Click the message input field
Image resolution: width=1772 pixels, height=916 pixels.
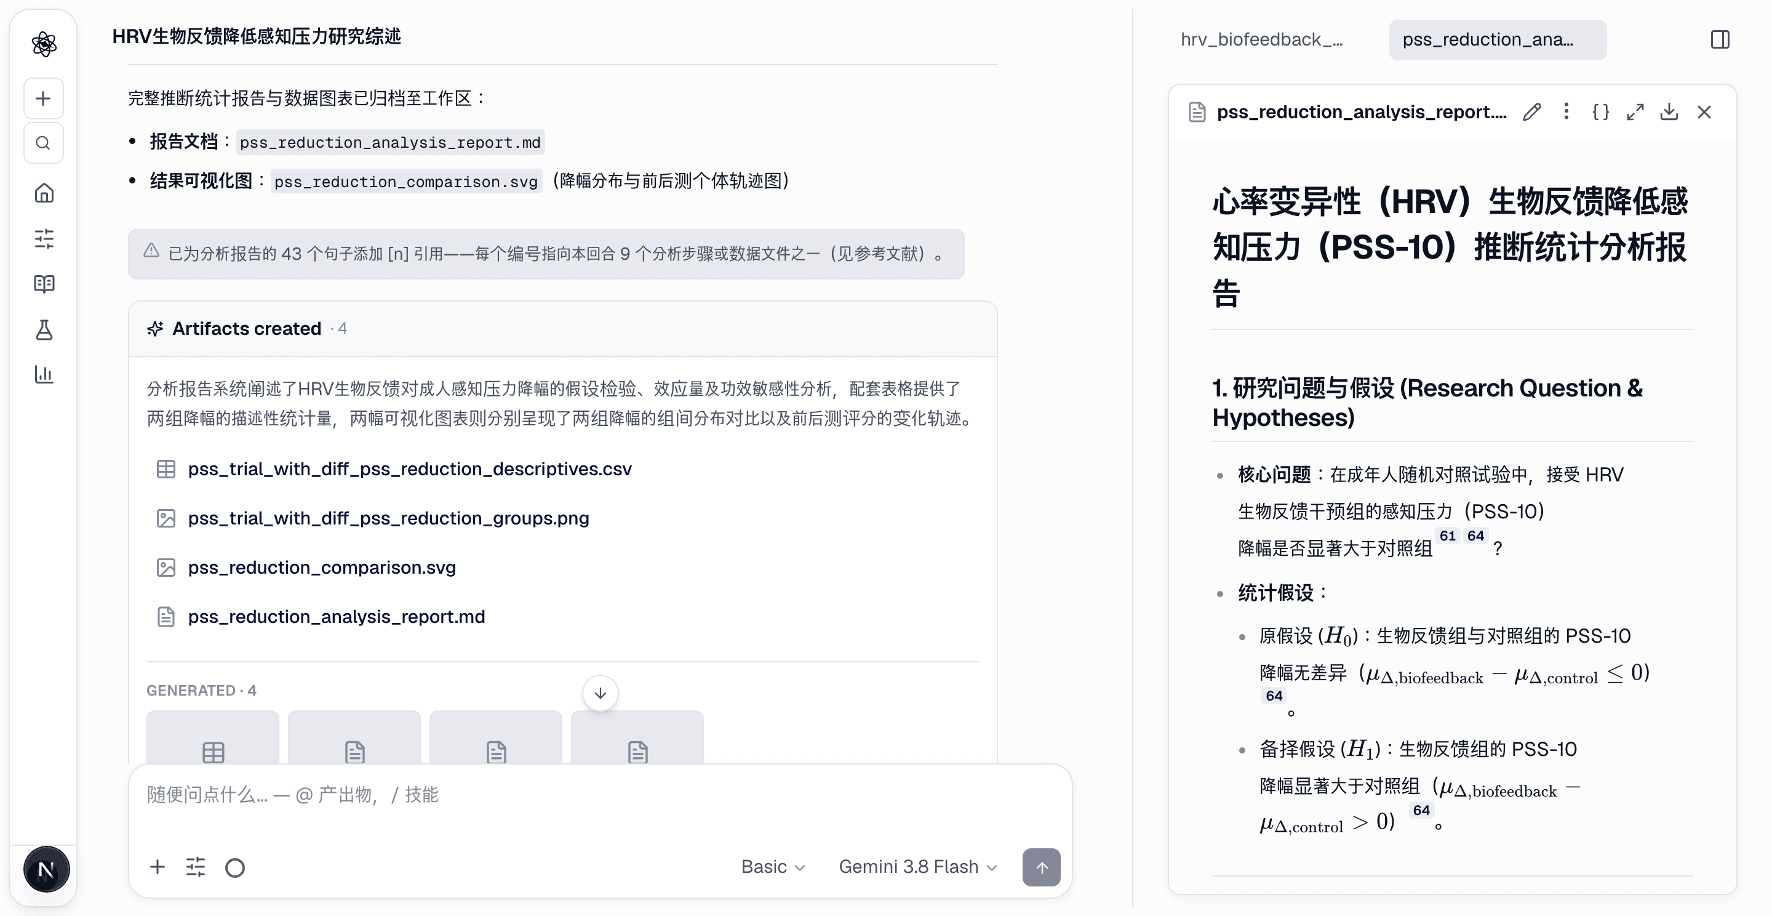tap(599, 795)
